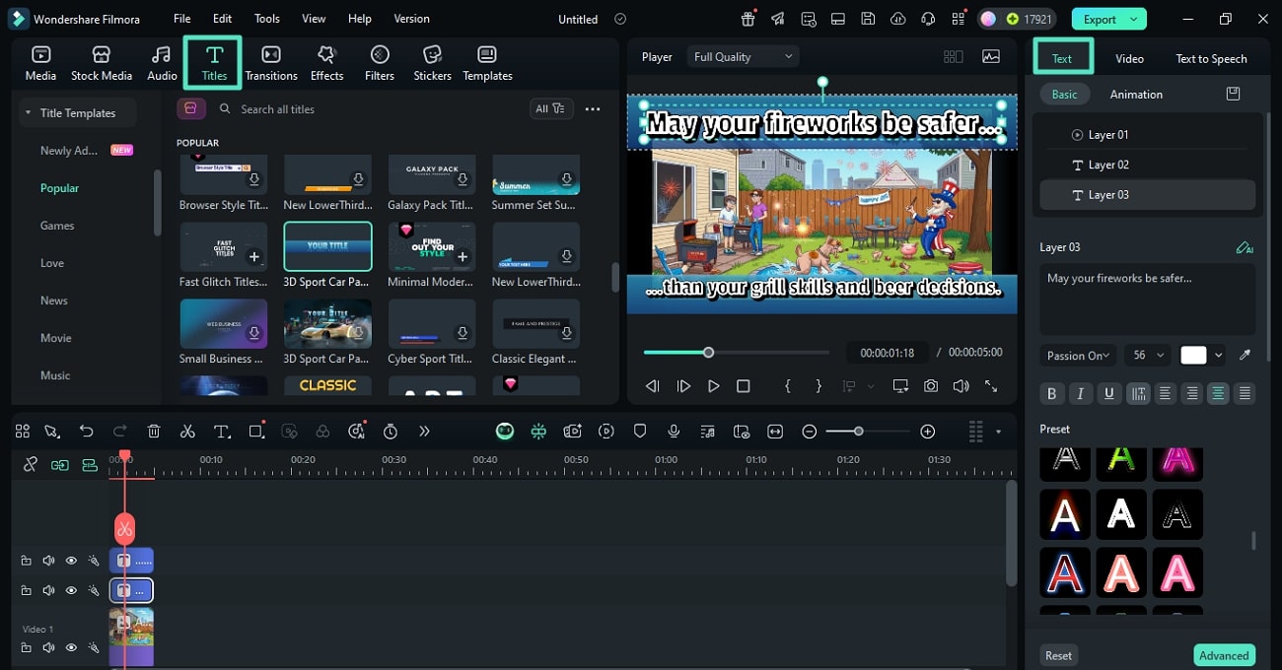Image resolution: width=1282 pixels, height=670 pixels.
Task: Toggle Italic text formatting
Action: 1080,393
